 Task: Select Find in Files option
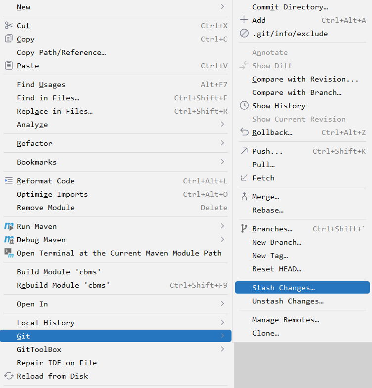point(48,98)
